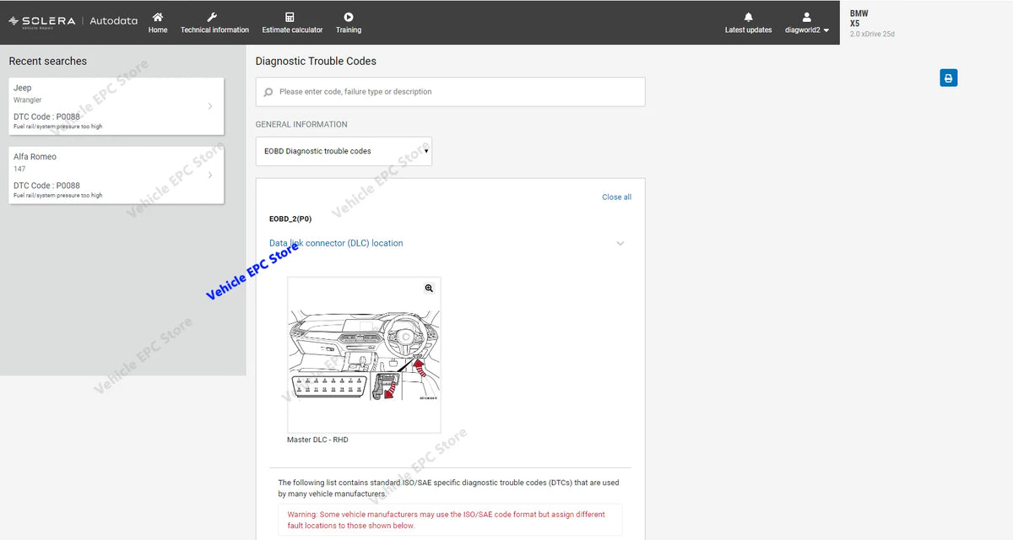
Task: Click the search magnifier icon in code field
Action: pos(268,92)
